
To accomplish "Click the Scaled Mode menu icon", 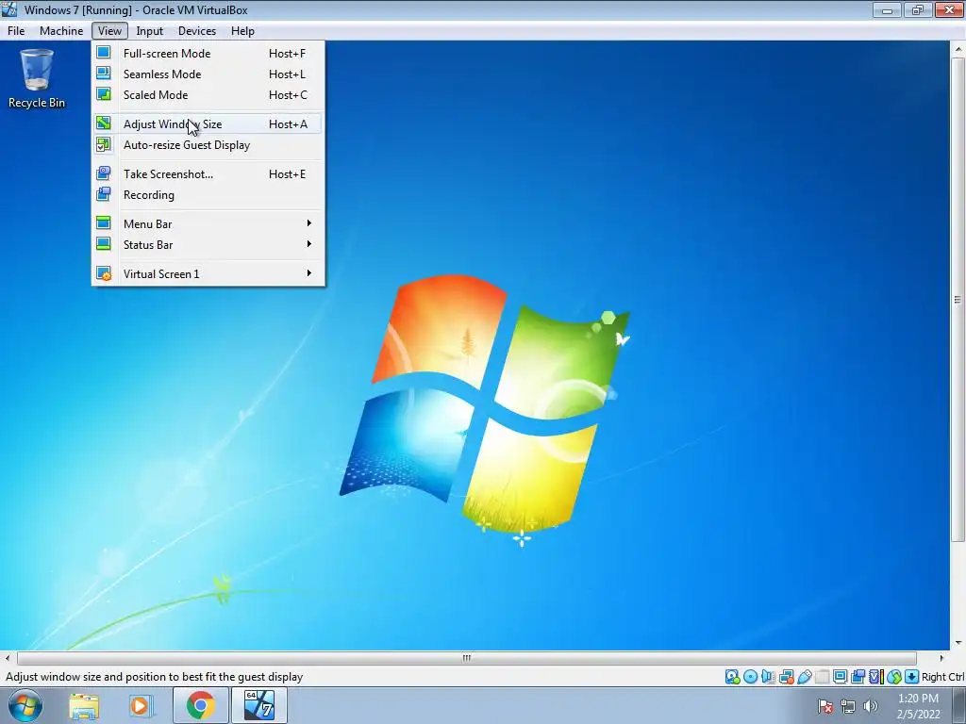I will (x=104, y=95).
